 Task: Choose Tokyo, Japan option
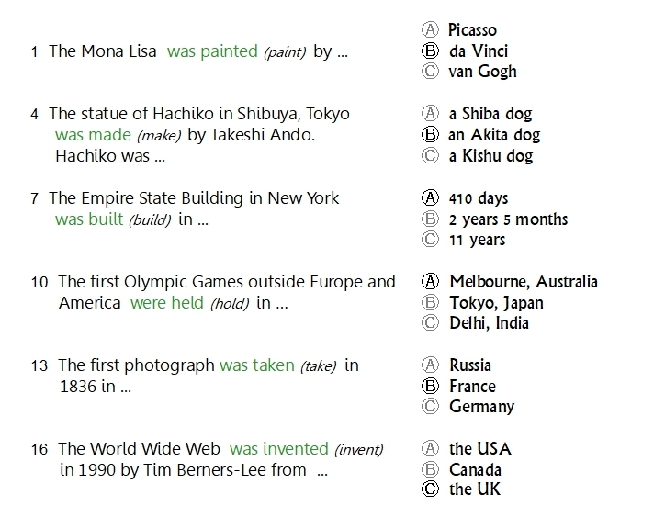coord(429,303)
